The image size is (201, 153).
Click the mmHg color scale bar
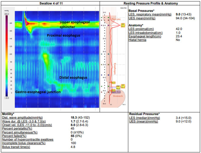click(6, 56)
